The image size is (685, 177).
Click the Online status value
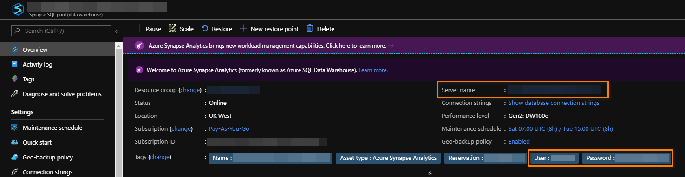pyautogui.click(x=218, y=103)
